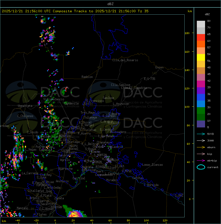Click the 'C_Chilenos' map label
This screenshot has width=221, height=224.
tap(25, 116)
